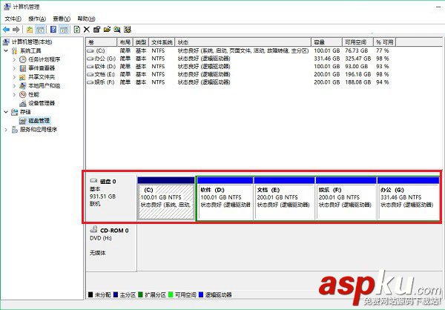Sort by the 文件系统 column header

[162, 42]
